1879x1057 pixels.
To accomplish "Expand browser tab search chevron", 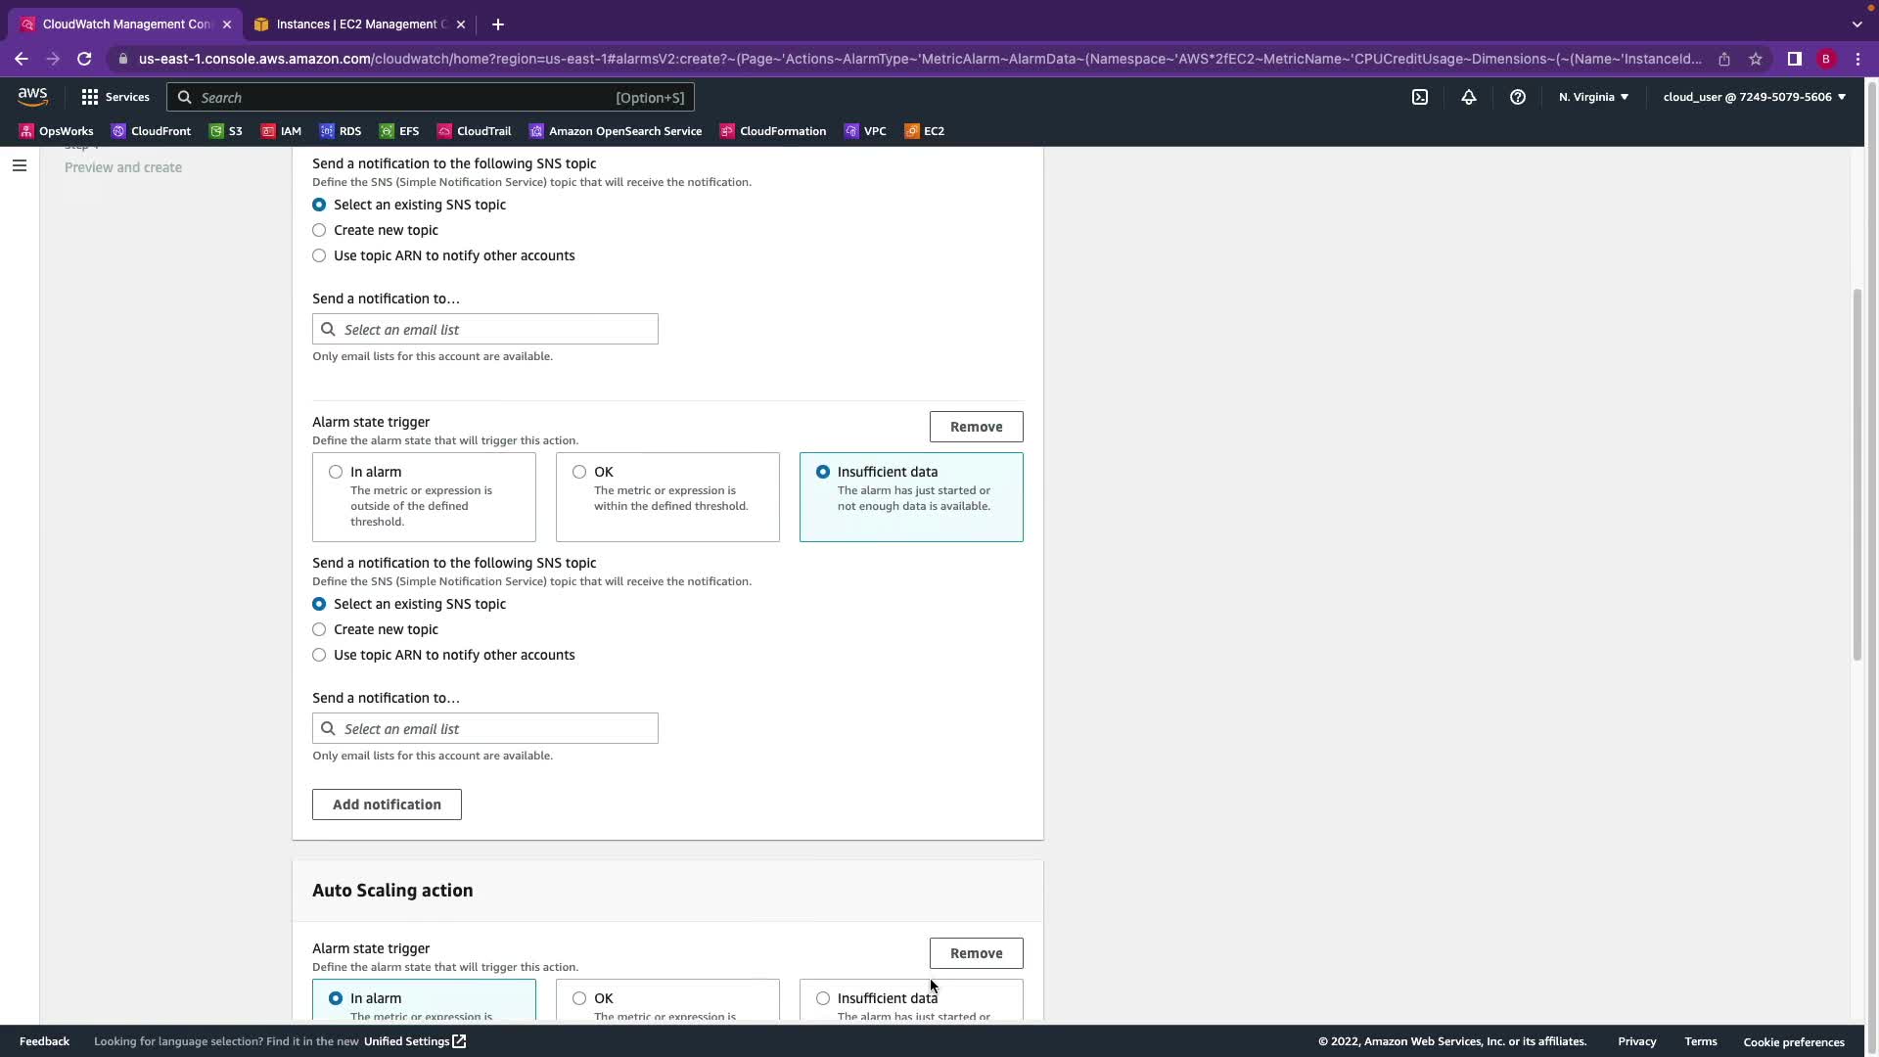I will [x=1856, y=24].
